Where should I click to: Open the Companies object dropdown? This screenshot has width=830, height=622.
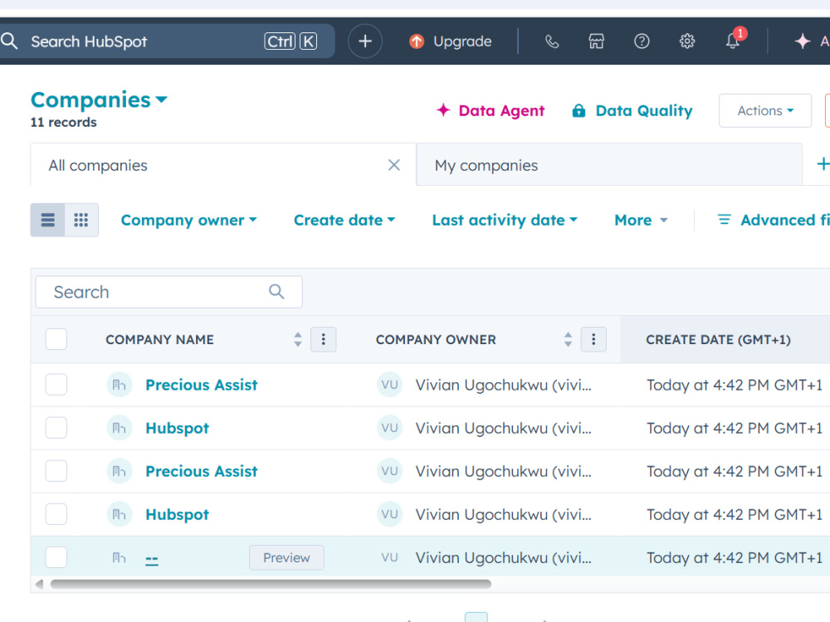[99, 100]
